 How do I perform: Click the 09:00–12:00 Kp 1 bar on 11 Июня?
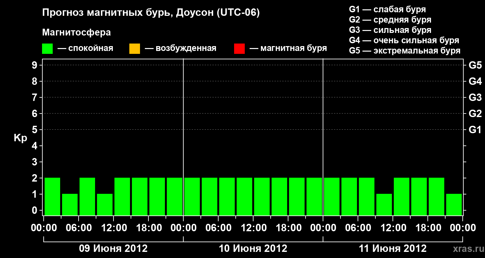tap(384, 204)
